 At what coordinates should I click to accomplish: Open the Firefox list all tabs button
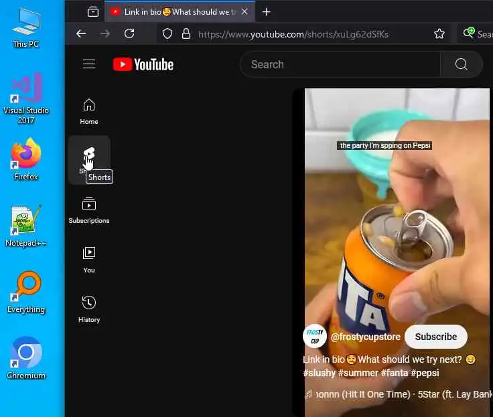tap(92, 12)
